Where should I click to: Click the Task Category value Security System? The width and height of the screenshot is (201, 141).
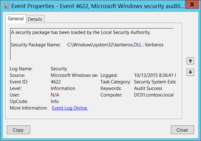pyautogui.click(x=154, y=82)
